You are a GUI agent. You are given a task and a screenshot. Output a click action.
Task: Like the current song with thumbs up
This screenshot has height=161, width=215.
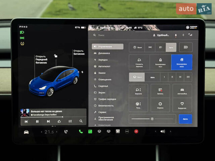coord(59,121)
